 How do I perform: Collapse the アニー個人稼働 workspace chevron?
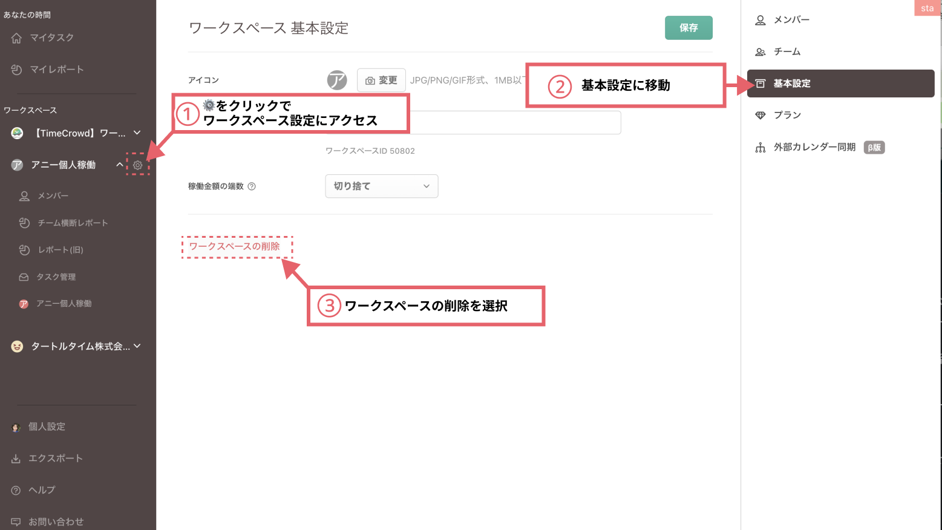click(120, 165)
